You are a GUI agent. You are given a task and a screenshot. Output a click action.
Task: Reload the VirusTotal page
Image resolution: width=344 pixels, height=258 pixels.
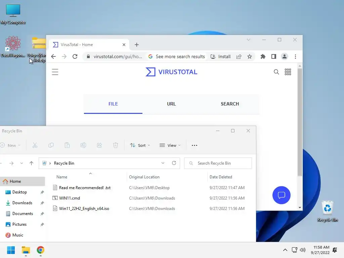pos(75,56)
